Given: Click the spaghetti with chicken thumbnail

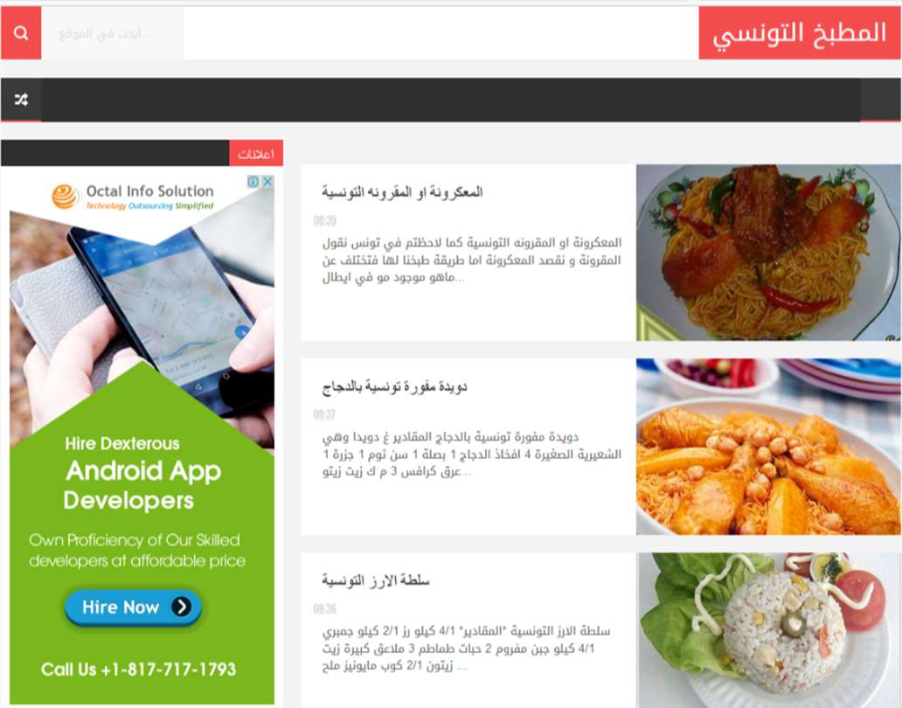Looking at the screenshot, I should click(x=768, y=253).
